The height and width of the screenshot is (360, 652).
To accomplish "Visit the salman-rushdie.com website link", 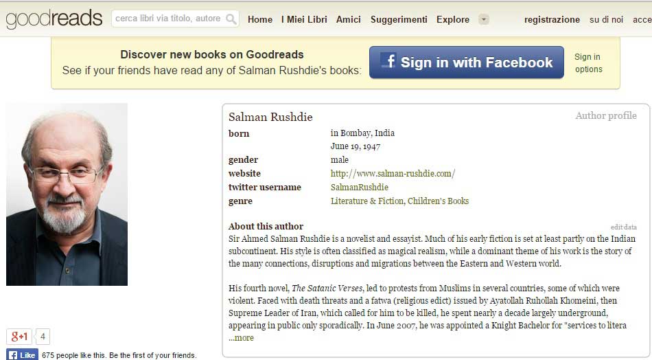I will coord(393,174).
